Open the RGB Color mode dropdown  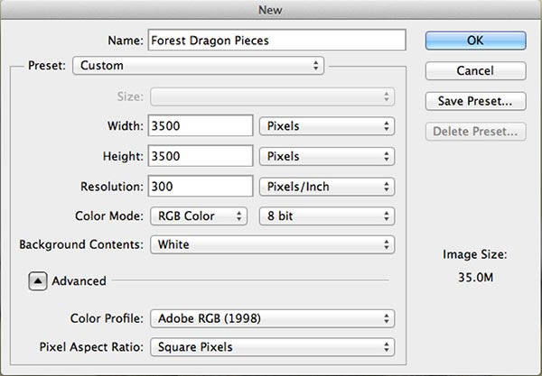pos(198,216)
